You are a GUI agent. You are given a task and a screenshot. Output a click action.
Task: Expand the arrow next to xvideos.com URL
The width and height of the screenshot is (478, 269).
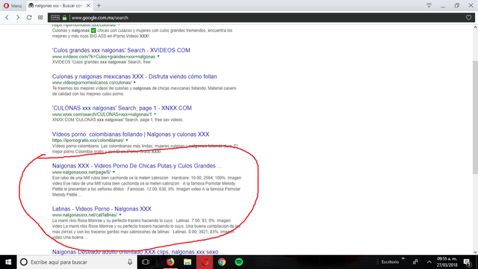(158, 57)
